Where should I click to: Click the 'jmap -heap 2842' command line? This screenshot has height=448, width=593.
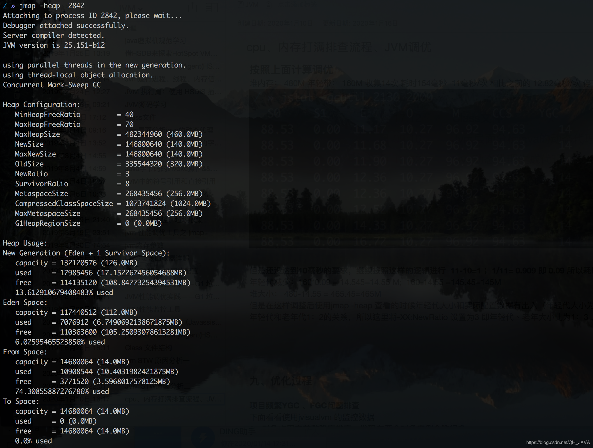point(52,6)
